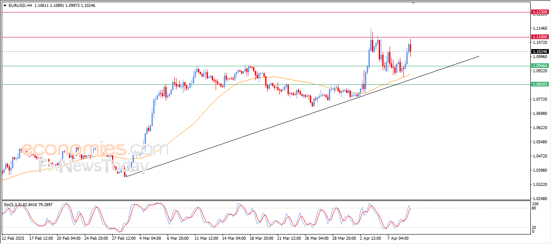Screen dimensions: 551x244
Task: Select the red 1.11000 price label
Action: 540,37
